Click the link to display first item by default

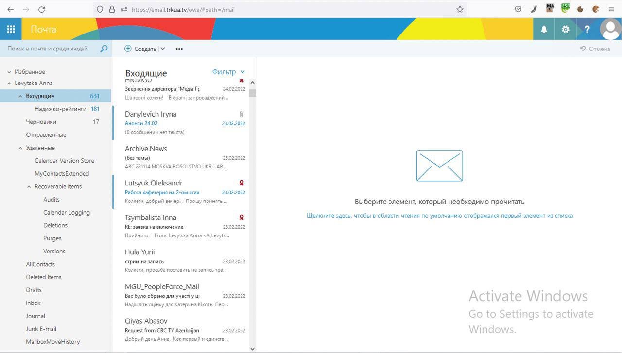pyautogui.click(x=439, y=216)
